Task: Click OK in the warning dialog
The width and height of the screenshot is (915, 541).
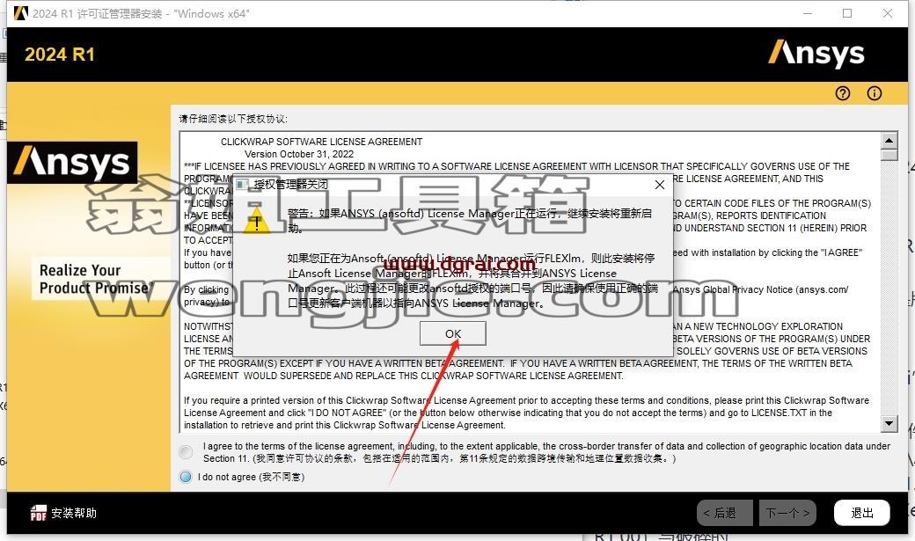Action: point(453,333)
